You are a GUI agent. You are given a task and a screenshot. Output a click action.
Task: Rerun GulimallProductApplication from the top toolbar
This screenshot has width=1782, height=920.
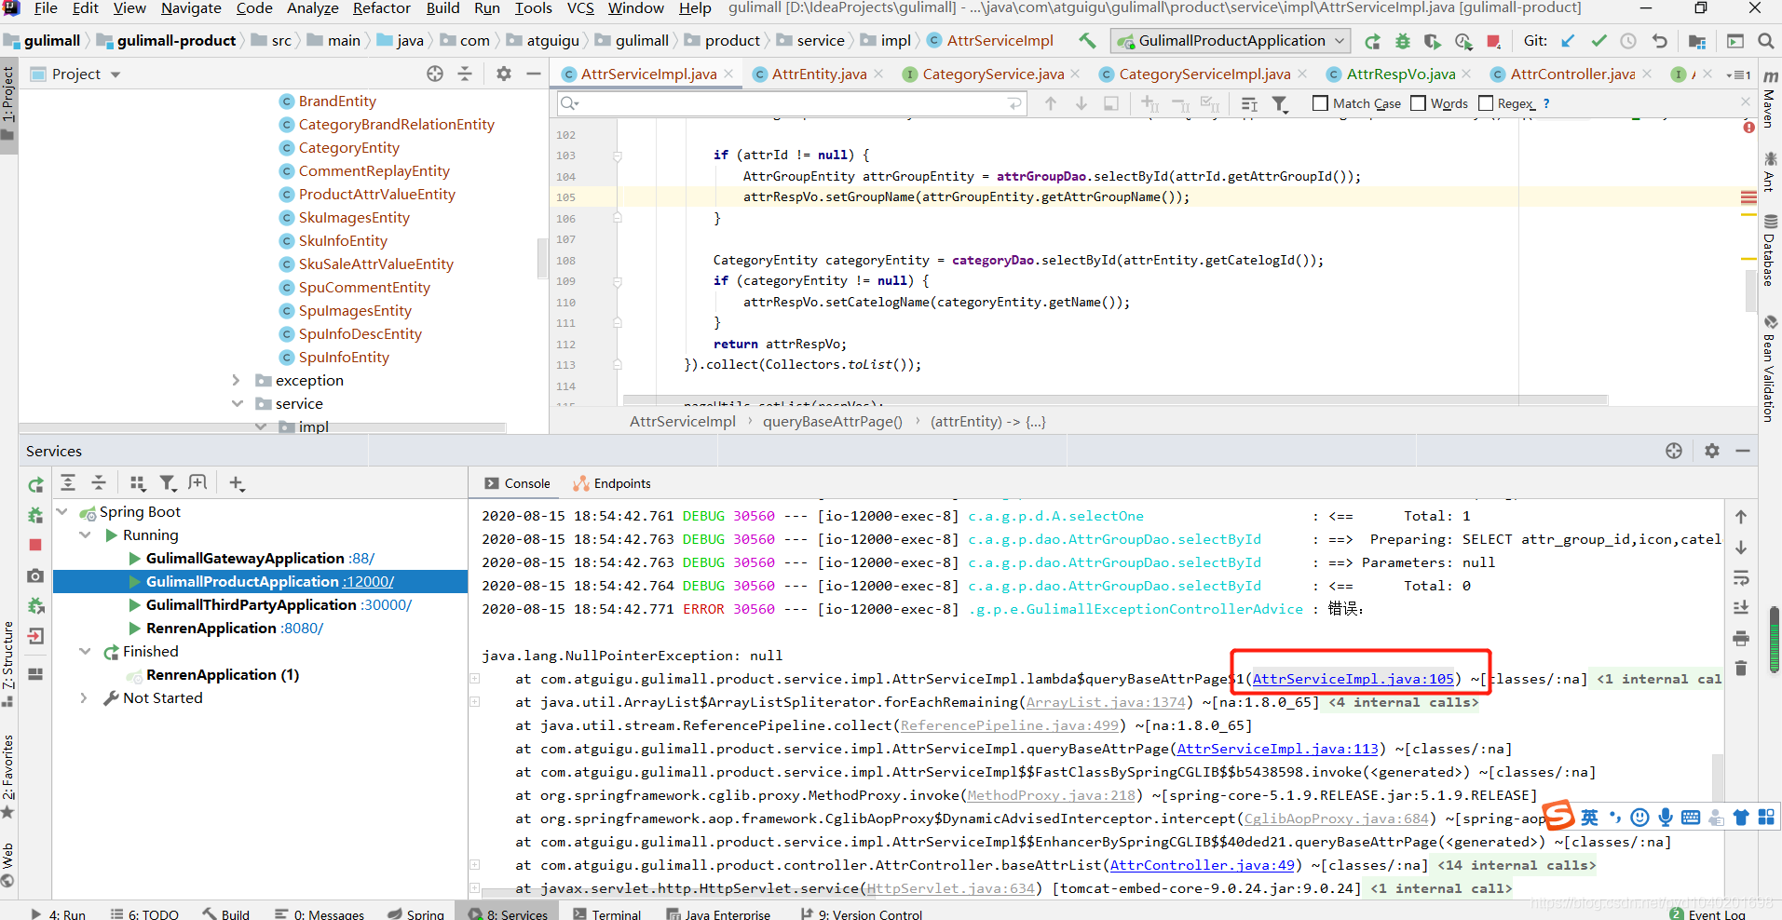[x=1372, y=41]
